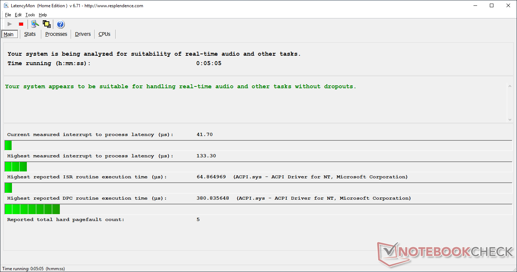Click the overlapping windows toolbar icon

[46, 24]
